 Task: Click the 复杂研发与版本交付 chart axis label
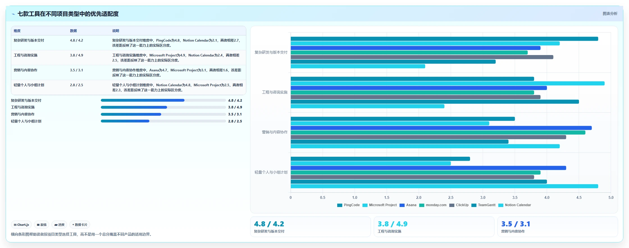coord(271,53)
